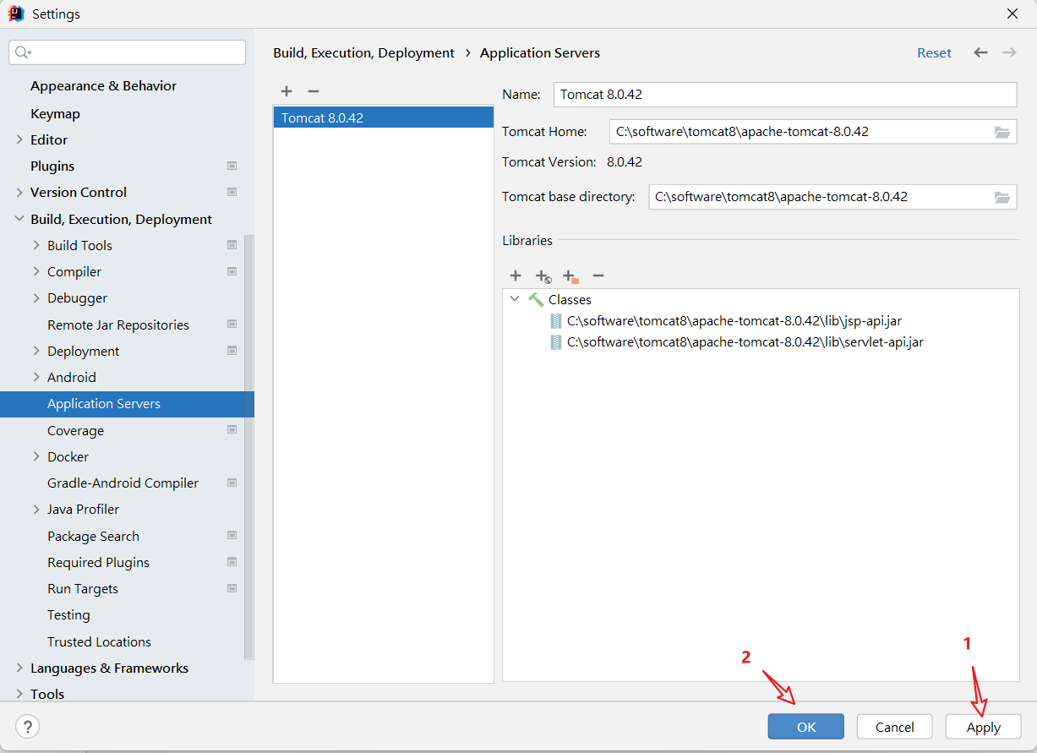Click the Apply button
This screenshot has width=1037, height=753.
[x=984, y=727]
